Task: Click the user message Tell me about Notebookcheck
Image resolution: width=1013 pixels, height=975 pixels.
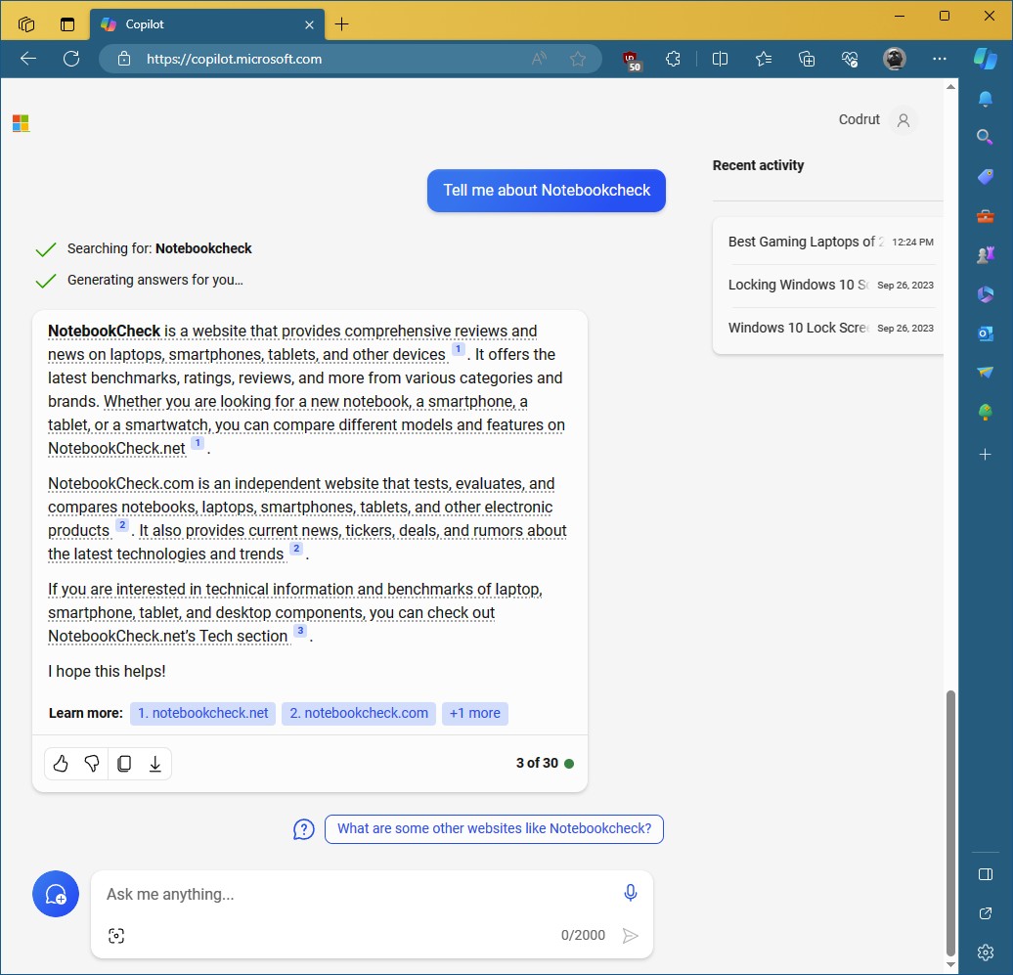Action: click(x=547, y=191)
